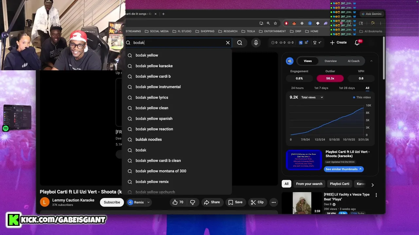This screenshot has width=419, height=235.
Task: Click the trophy icon in YouTube header
Action: coord(315,42)
